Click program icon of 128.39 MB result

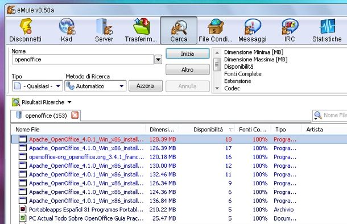[x=23, y=139]
